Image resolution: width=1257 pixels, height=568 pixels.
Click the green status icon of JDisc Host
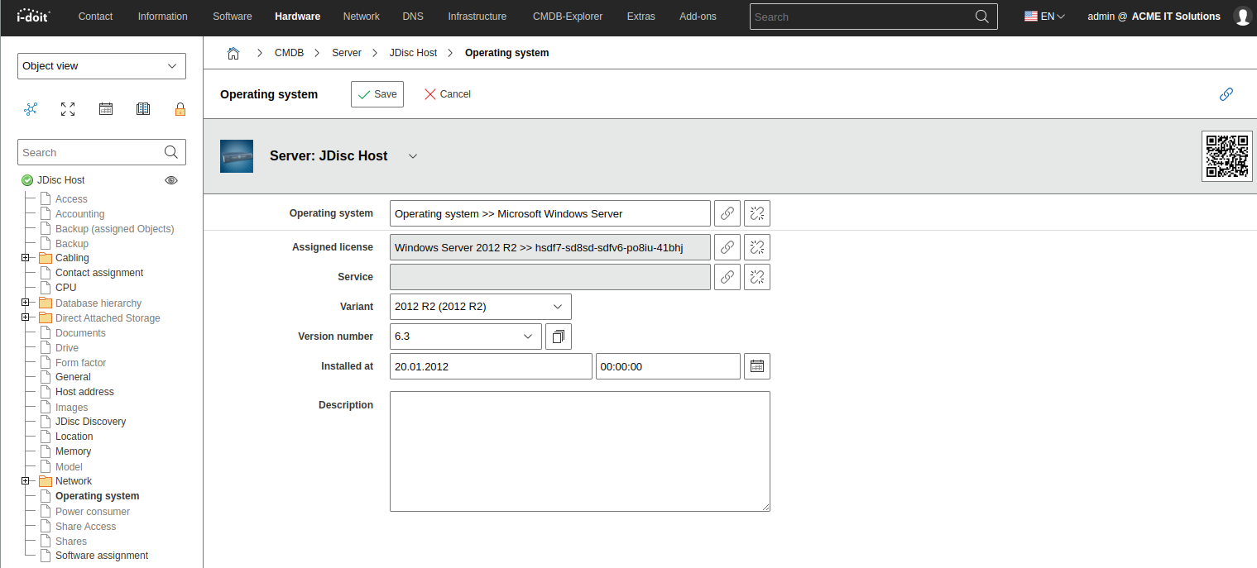[27, 180]
